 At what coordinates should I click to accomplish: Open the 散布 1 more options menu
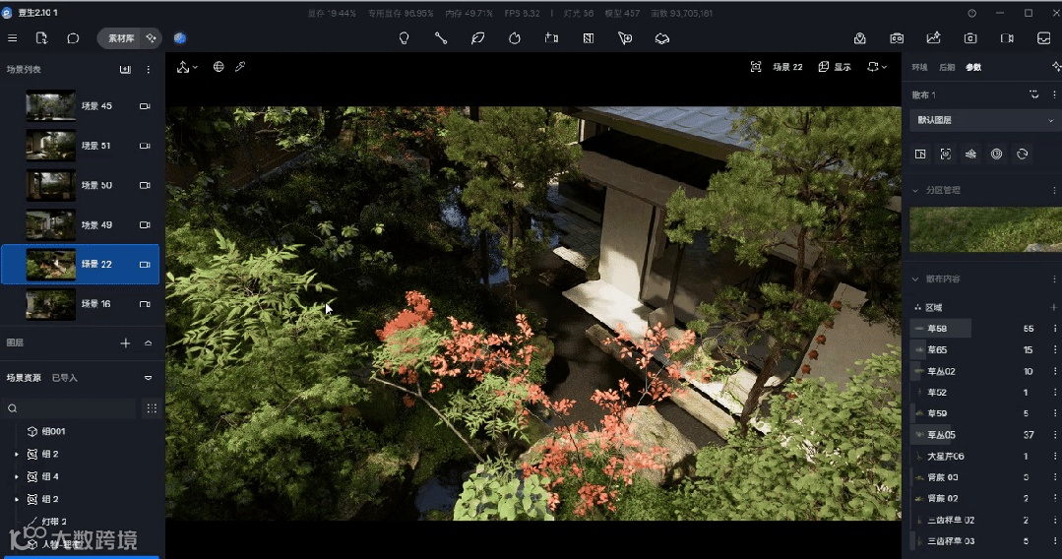(1054, 94)
